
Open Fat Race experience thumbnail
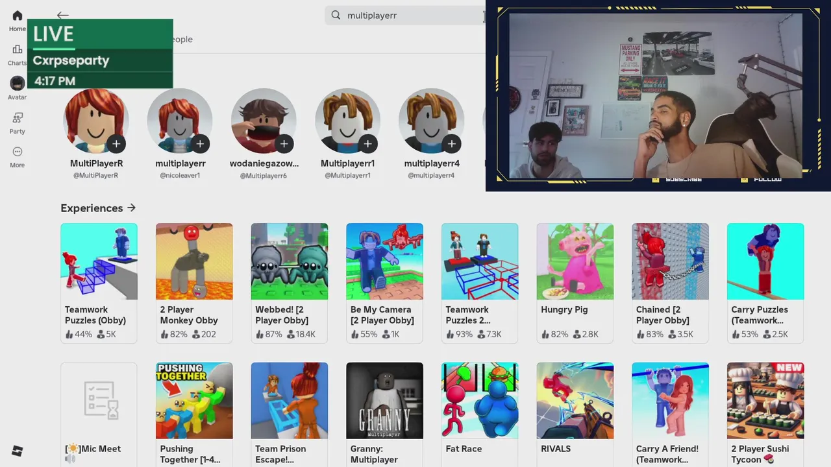tap(480, 400)
